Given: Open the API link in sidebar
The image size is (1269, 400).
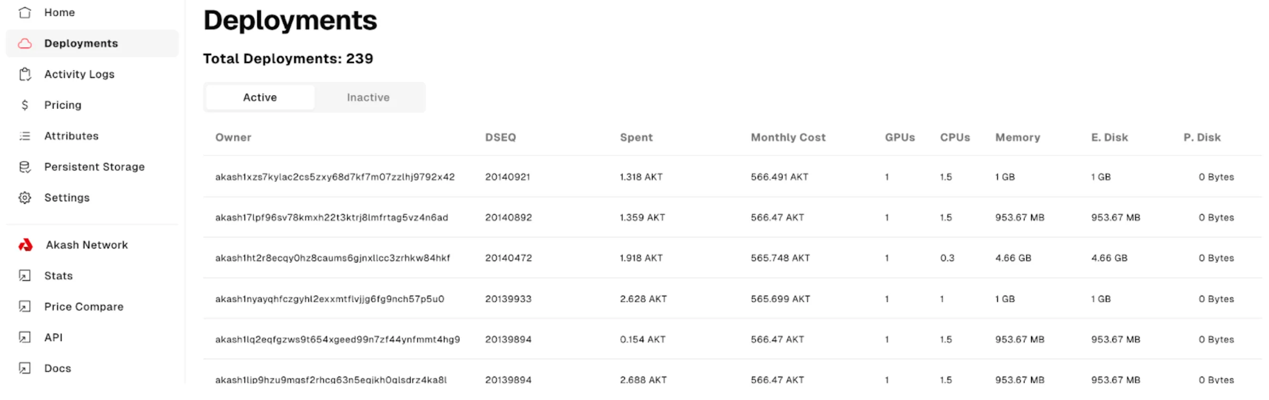Looking at the screenshot, I should coord(53,338).
